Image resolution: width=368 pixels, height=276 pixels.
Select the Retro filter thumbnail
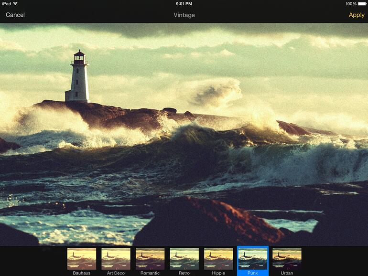click(184, 259)
